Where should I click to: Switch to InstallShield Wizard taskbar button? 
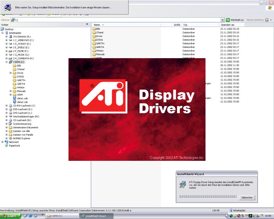pos(96,216)
